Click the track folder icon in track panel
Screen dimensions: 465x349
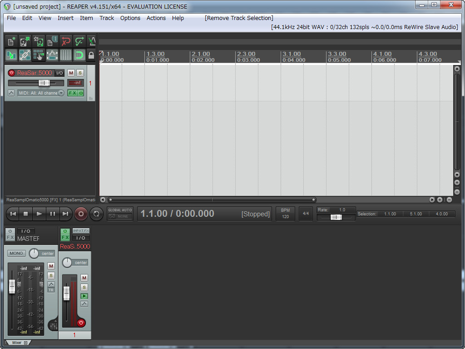click(91, 98)
